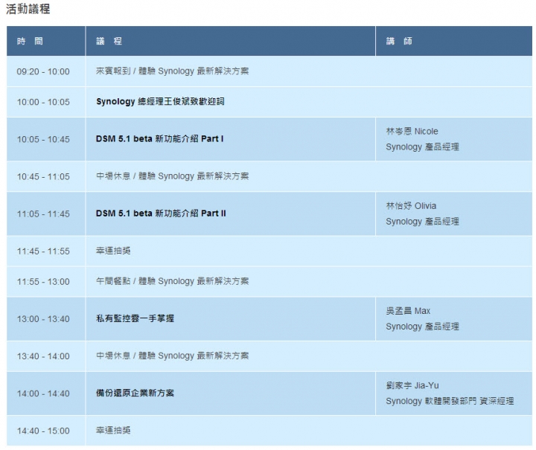The width and height of the screenshot is (536, 450).
Task: Click the 13:40 中場休息 session text
Action: (x=172, y=356)
